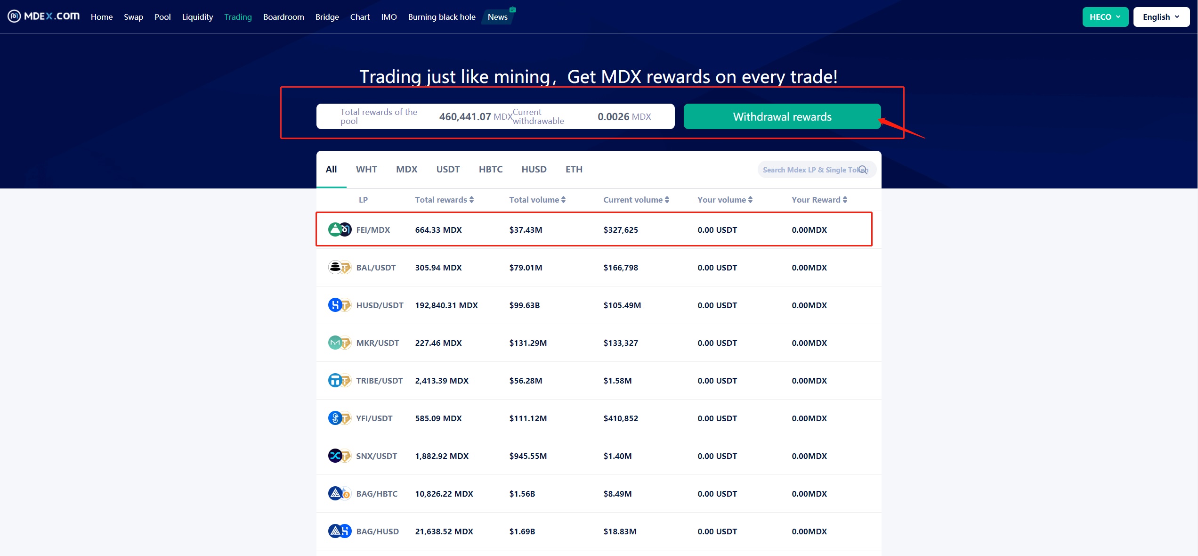This screenshot has height=556, width=1198.
Task: Click the News notification badge icon
Action: [512, 9]
